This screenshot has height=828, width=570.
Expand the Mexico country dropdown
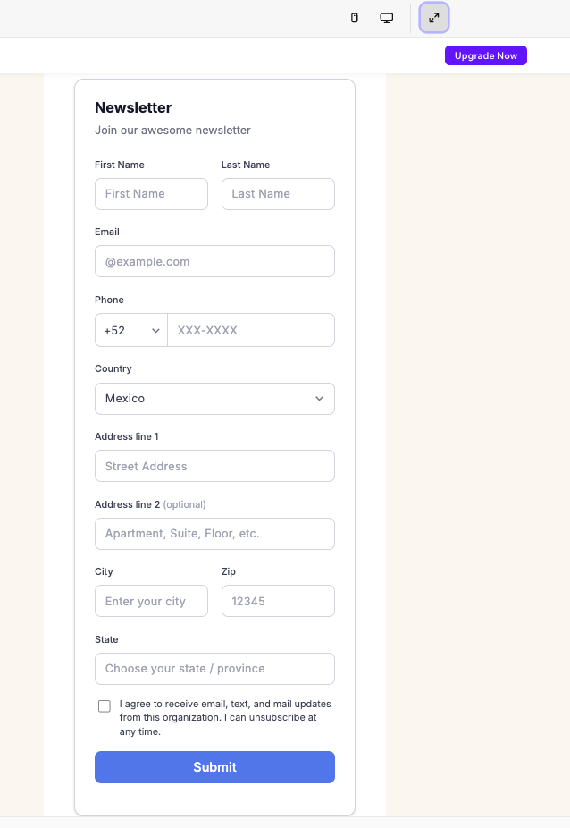point(214,399)
